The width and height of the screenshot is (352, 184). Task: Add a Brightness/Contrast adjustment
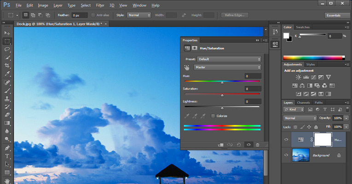(x=298, y=77)
